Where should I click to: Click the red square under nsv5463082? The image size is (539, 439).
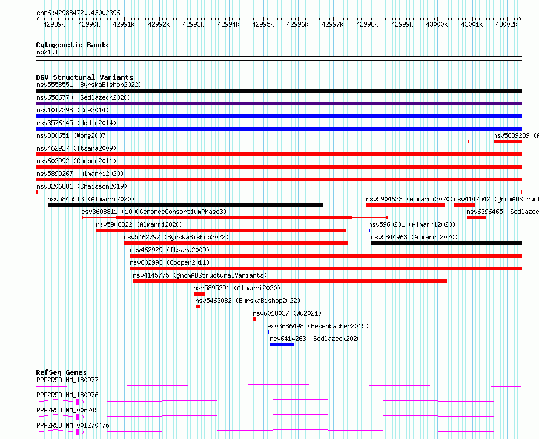197,307
